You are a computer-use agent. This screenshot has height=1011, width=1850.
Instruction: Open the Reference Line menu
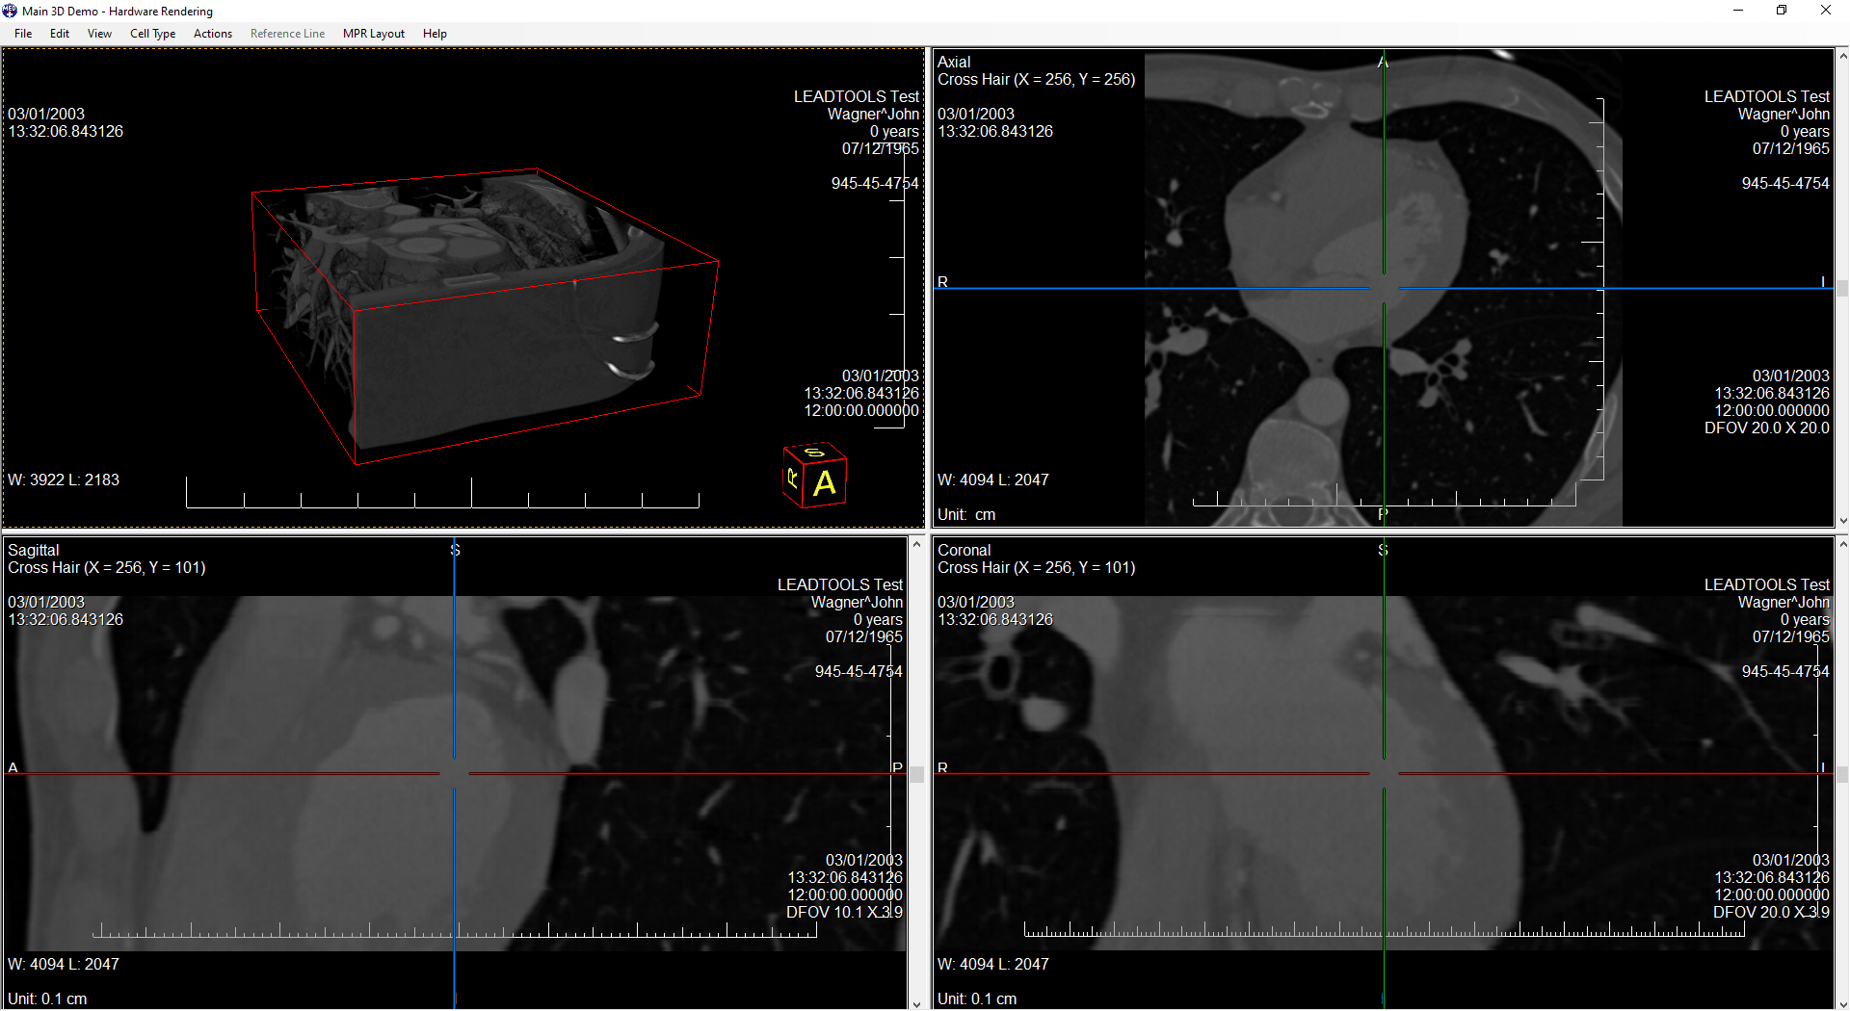pyautogui.click(x=287, y=33)
